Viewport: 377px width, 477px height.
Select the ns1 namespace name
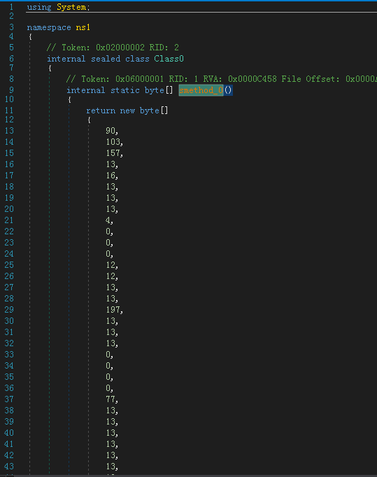(x=83, y=27)
